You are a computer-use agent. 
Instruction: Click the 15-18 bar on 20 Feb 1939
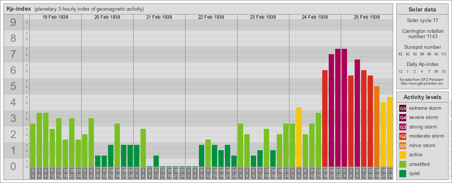coord(117,145)
